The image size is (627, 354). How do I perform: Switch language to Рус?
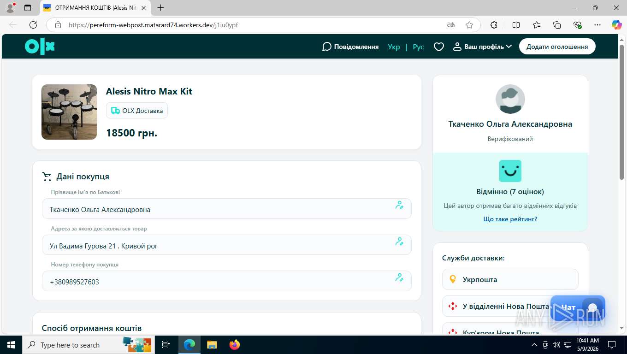point(419,47)
